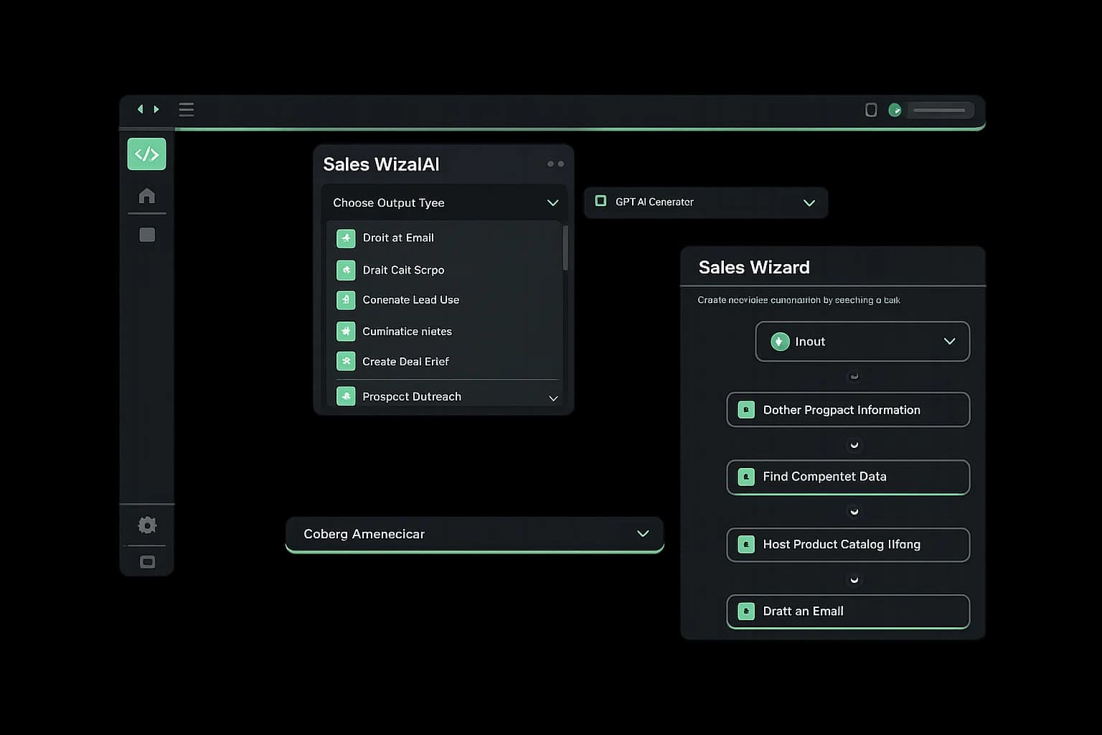
Task: Click the device icon in top bar
Action: pos(871,110)
